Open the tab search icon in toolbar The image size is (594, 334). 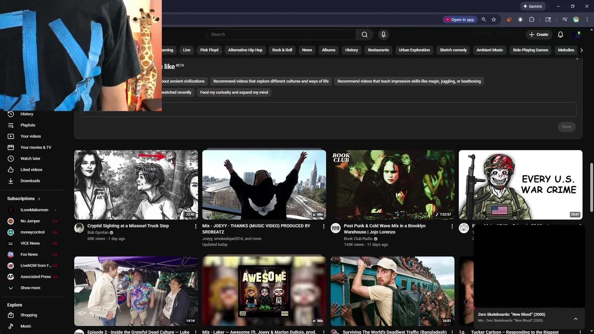[548, 19]
